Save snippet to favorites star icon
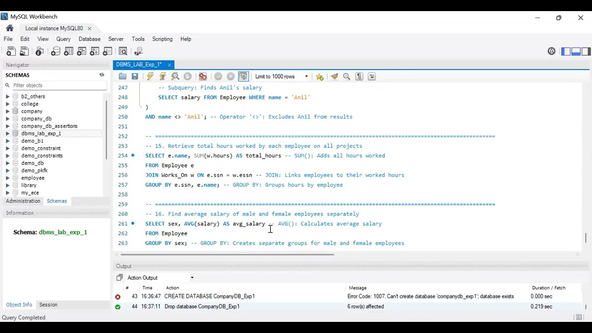 click(x=320, y=76)
